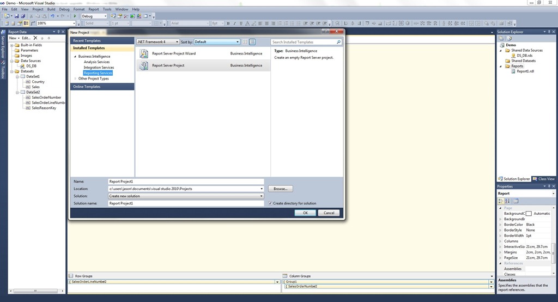This screenshot has width=558, height=302.
Task: Select the Report Server Project template icon
Action: (x=144, y=65)
